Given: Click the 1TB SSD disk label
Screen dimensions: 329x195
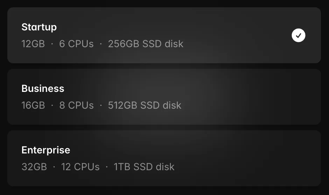Looking at the screenshot, I should pyautogui.click(x=144, y=167).
